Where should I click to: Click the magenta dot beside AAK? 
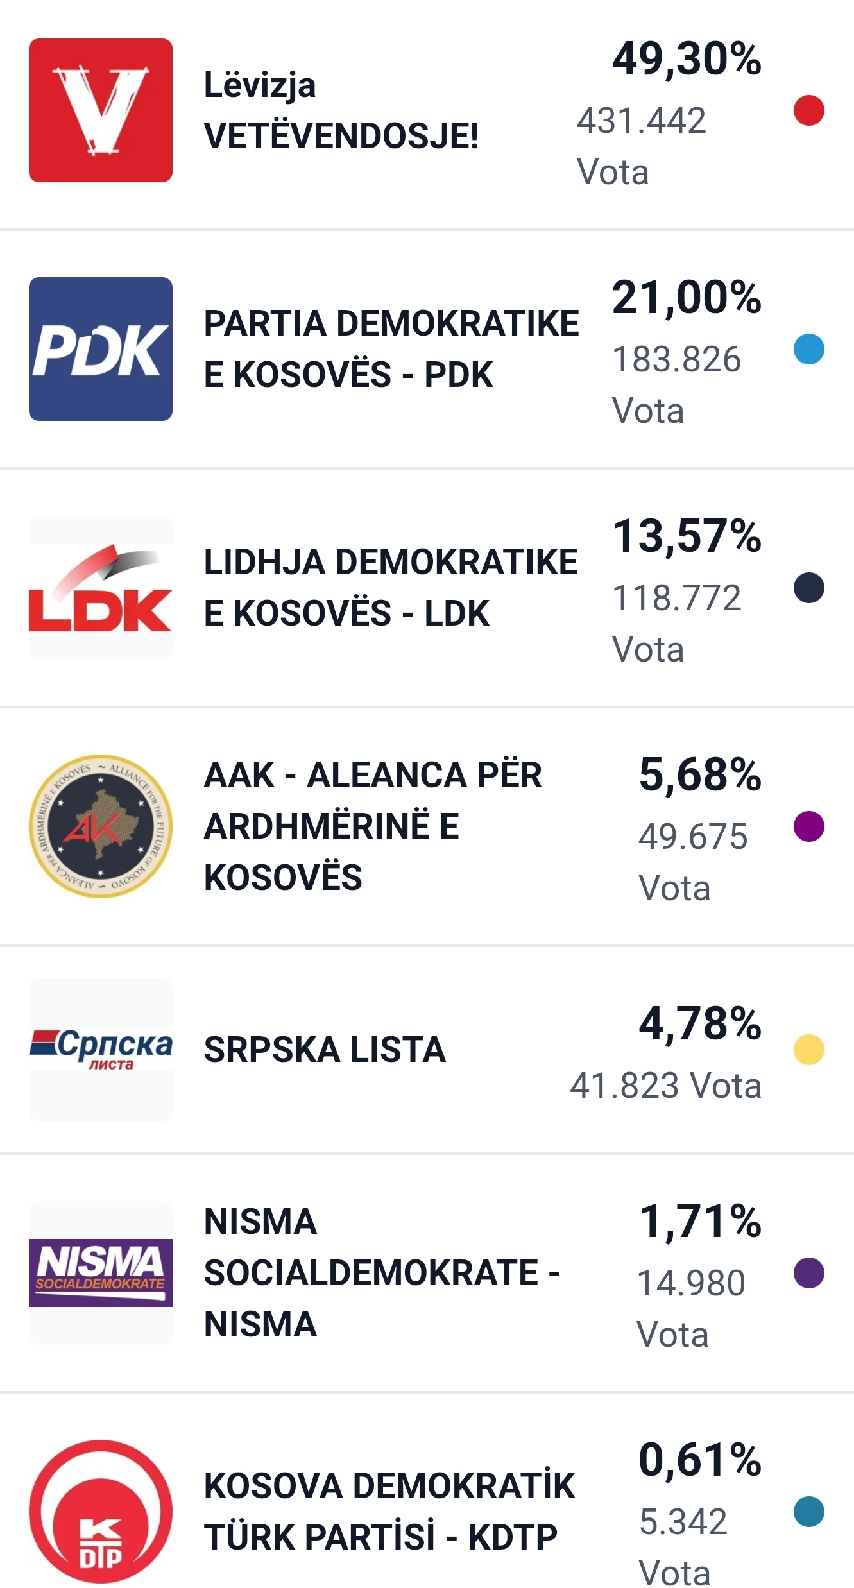[808, 826]
